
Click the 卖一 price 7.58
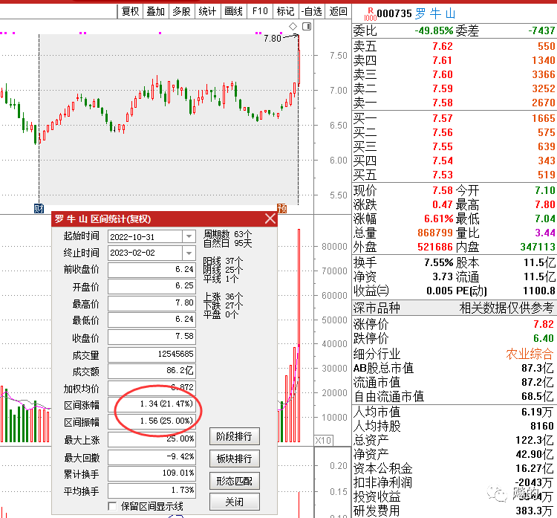coord(443,103)
